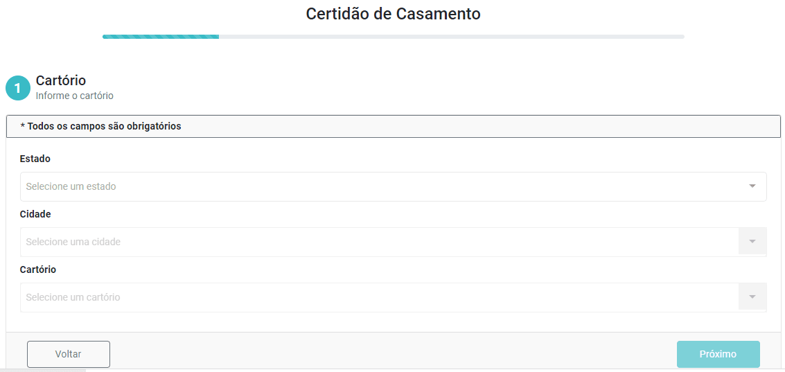Click the bold "Cartório" label above the last dropdown
Screen dimensions: 785x372
point(38,269)
